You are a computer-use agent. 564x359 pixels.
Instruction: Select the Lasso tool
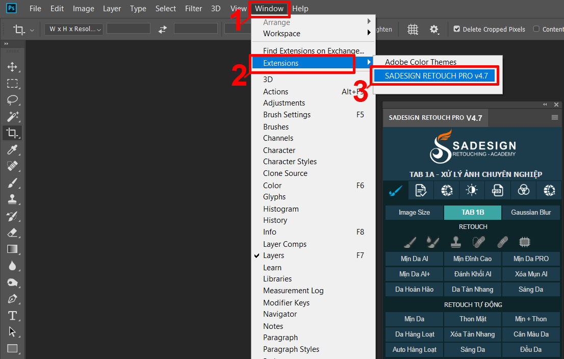(13, 100)
